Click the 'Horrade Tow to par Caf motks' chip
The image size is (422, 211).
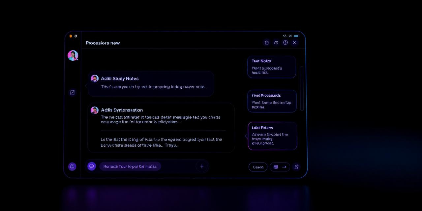(x=130, y=166)
